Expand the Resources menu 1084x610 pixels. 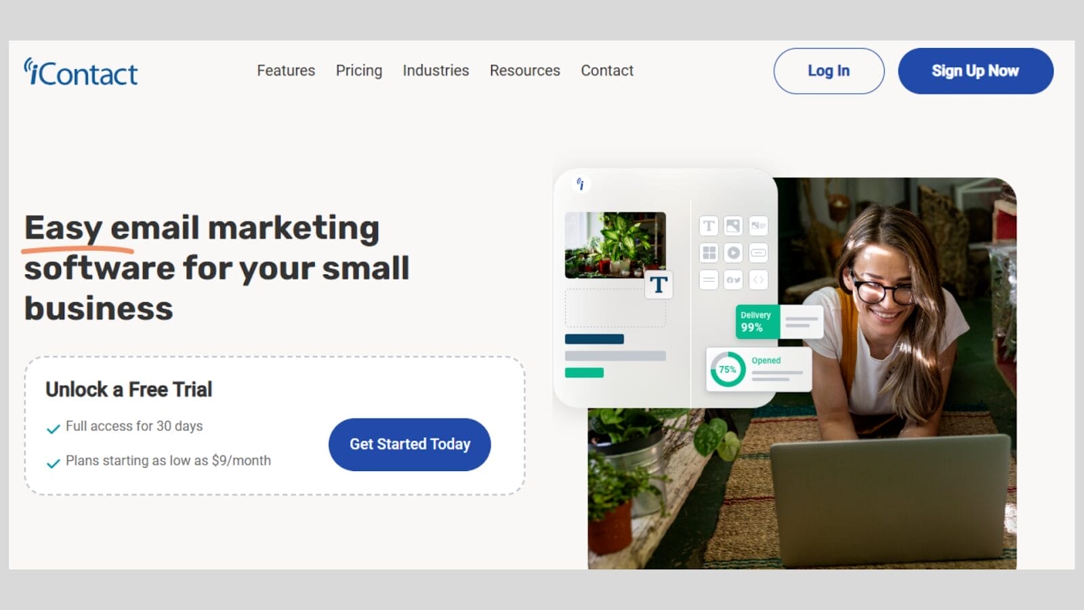click(x=525, y=70)
